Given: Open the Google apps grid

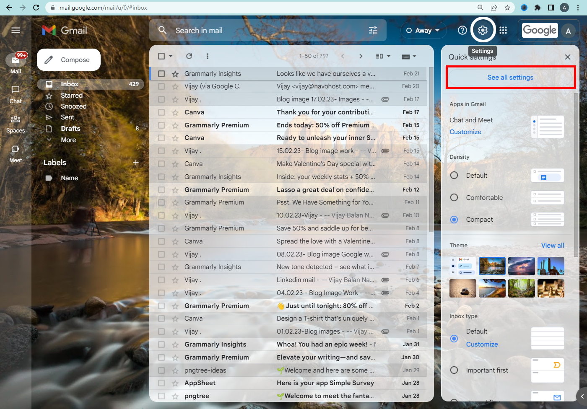Looking at the screenshot, I should point(503,30).
